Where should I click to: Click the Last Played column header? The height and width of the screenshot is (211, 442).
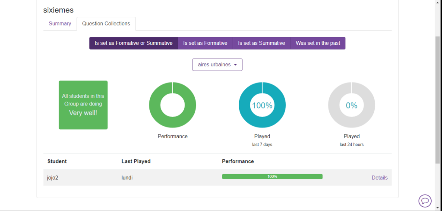(x=136, y=161)
